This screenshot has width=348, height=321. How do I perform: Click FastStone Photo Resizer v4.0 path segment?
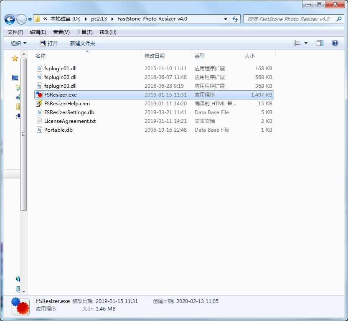click(x=152, y=19)
